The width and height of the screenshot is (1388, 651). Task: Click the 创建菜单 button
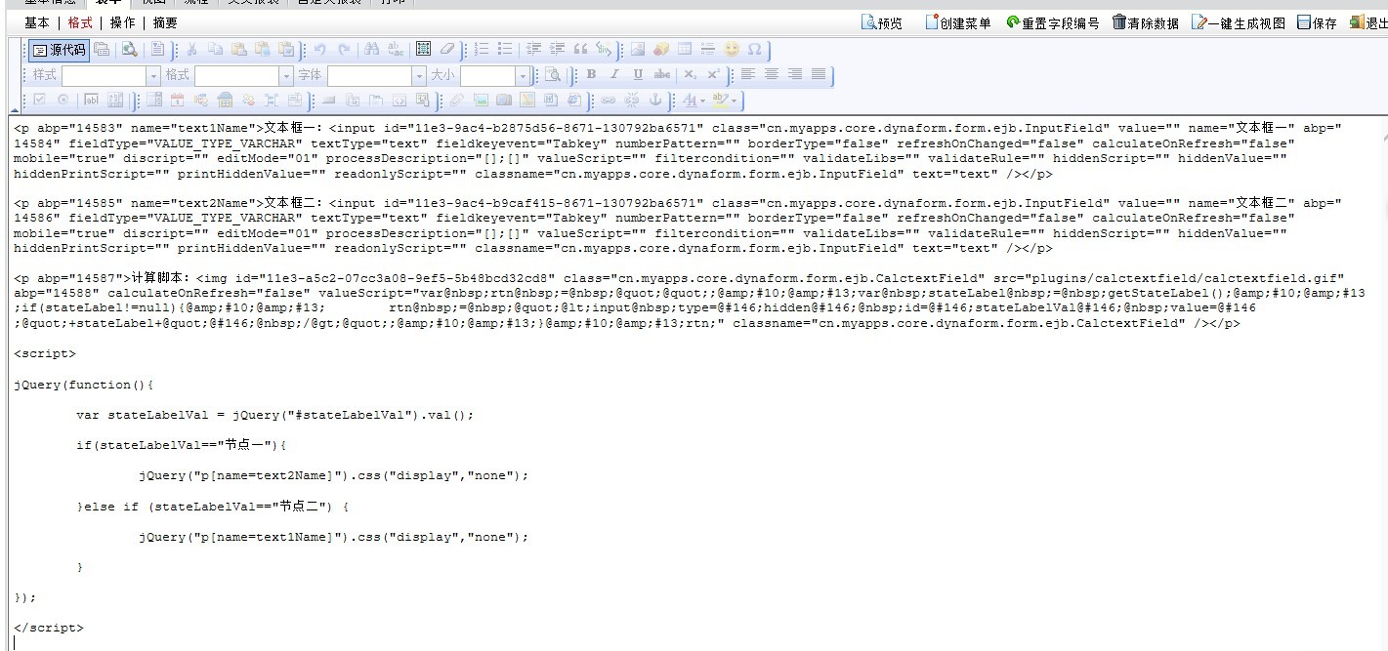(x=958, y=22)
